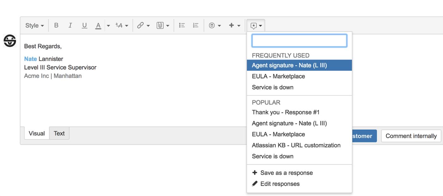Open the emoticon smiley picker

(212, 26)
